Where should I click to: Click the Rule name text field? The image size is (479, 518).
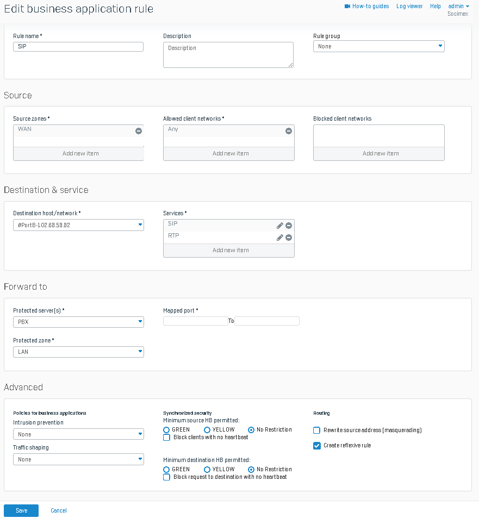click(x=78, y=47)
